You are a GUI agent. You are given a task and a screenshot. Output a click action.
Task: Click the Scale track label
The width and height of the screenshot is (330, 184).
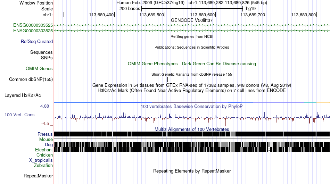[x=47, y=9]
